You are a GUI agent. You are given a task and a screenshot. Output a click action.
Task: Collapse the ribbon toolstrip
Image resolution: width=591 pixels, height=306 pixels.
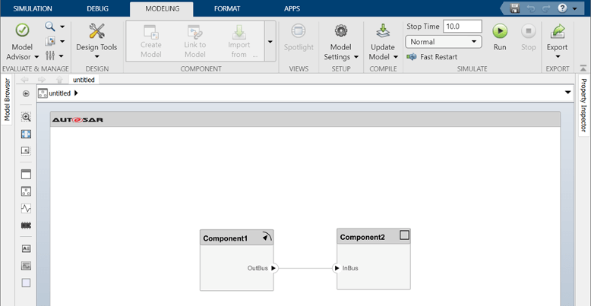point(583,68)
